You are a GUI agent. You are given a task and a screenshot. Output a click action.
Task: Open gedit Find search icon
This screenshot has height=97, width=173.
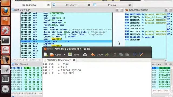(135, 54)
